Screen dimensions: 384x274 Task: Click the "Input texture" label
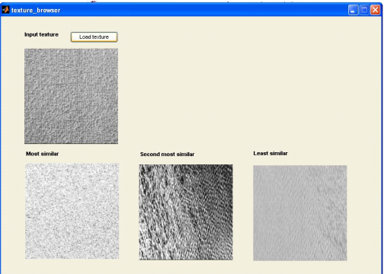41,34
